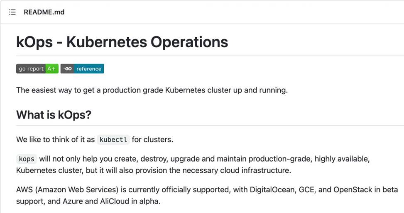Click the tagline starting with The easiest way
Screen dimensions: 404x213
[152, 90]
